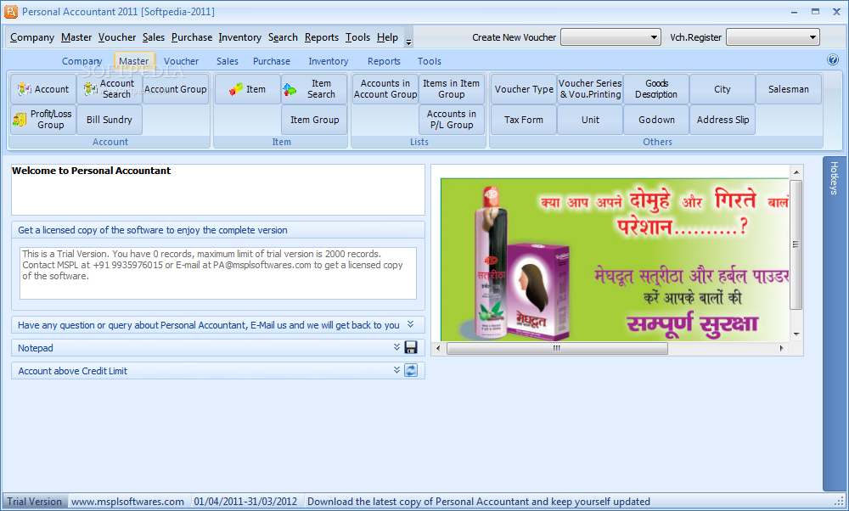Open the Company menu
849x511 pixels.
point(32,37)
